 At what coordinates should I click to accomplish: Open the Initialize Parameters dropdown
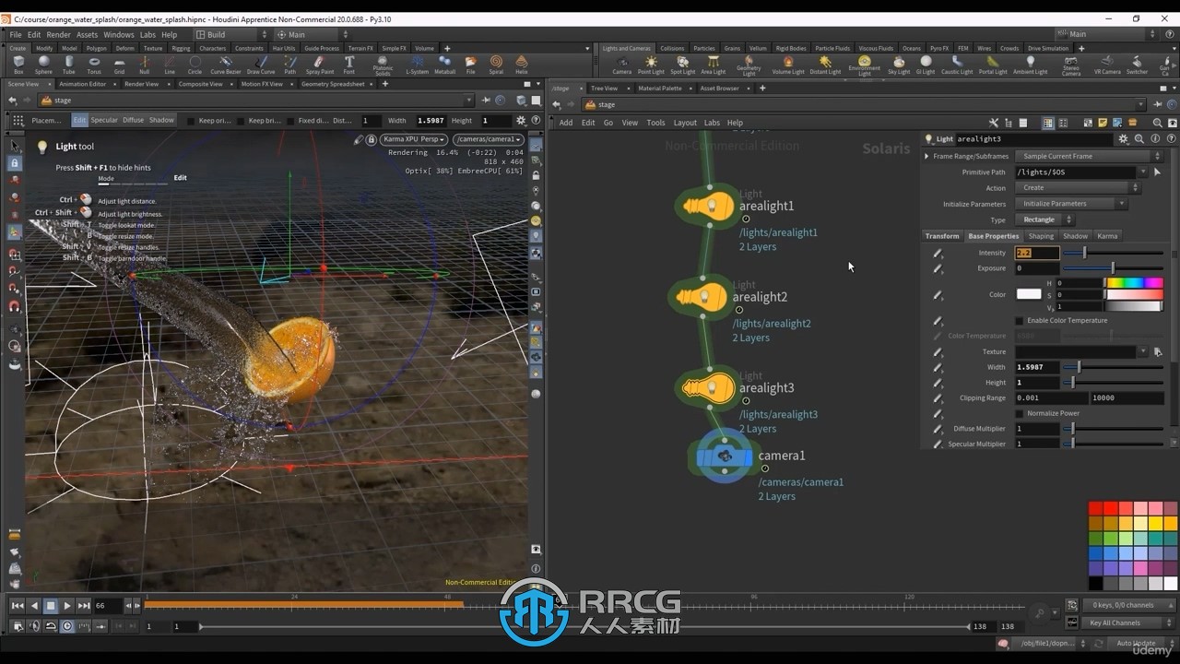(x=1071, y=204)
